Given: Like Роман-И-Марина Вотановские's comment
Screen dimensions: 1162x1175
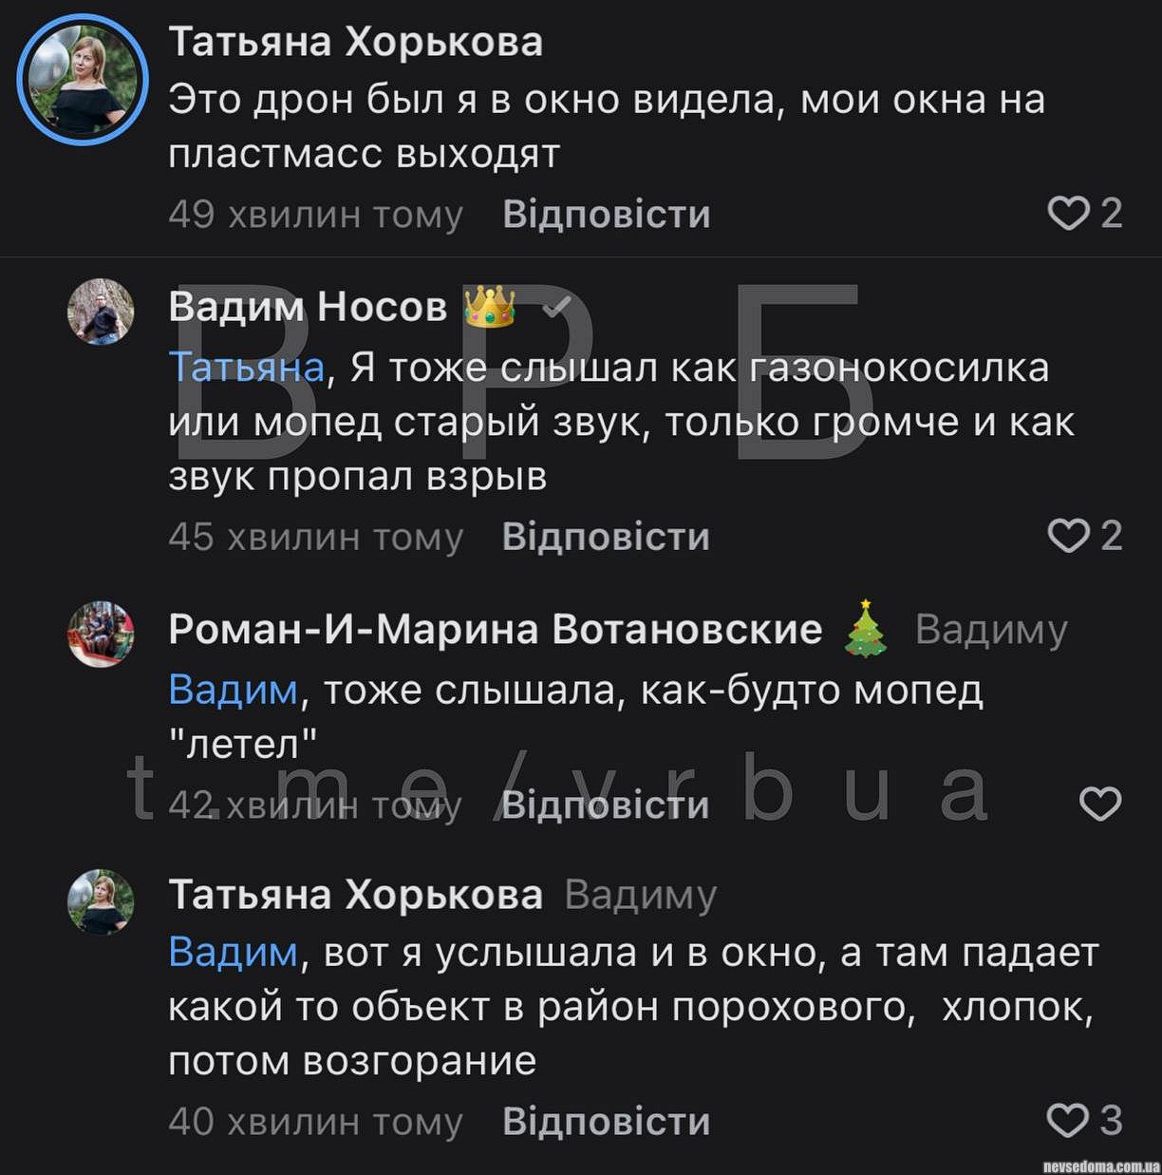Looking at the screenshot, I should point(1100,805).
